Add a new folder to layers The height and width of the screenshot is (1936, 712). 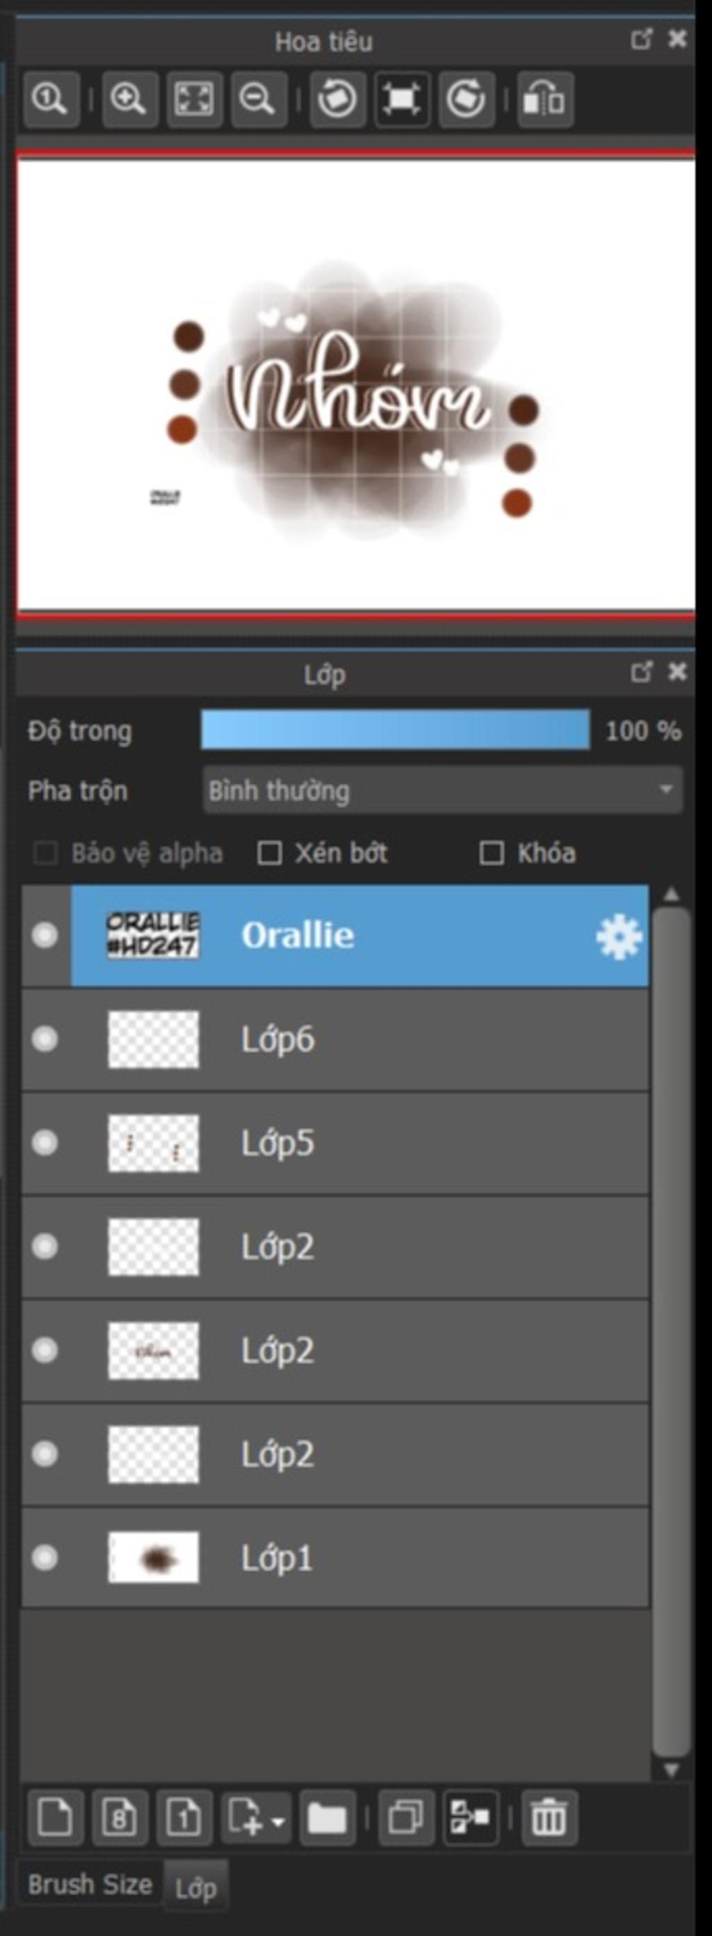pyautogui.click(x=327, y=1819)
